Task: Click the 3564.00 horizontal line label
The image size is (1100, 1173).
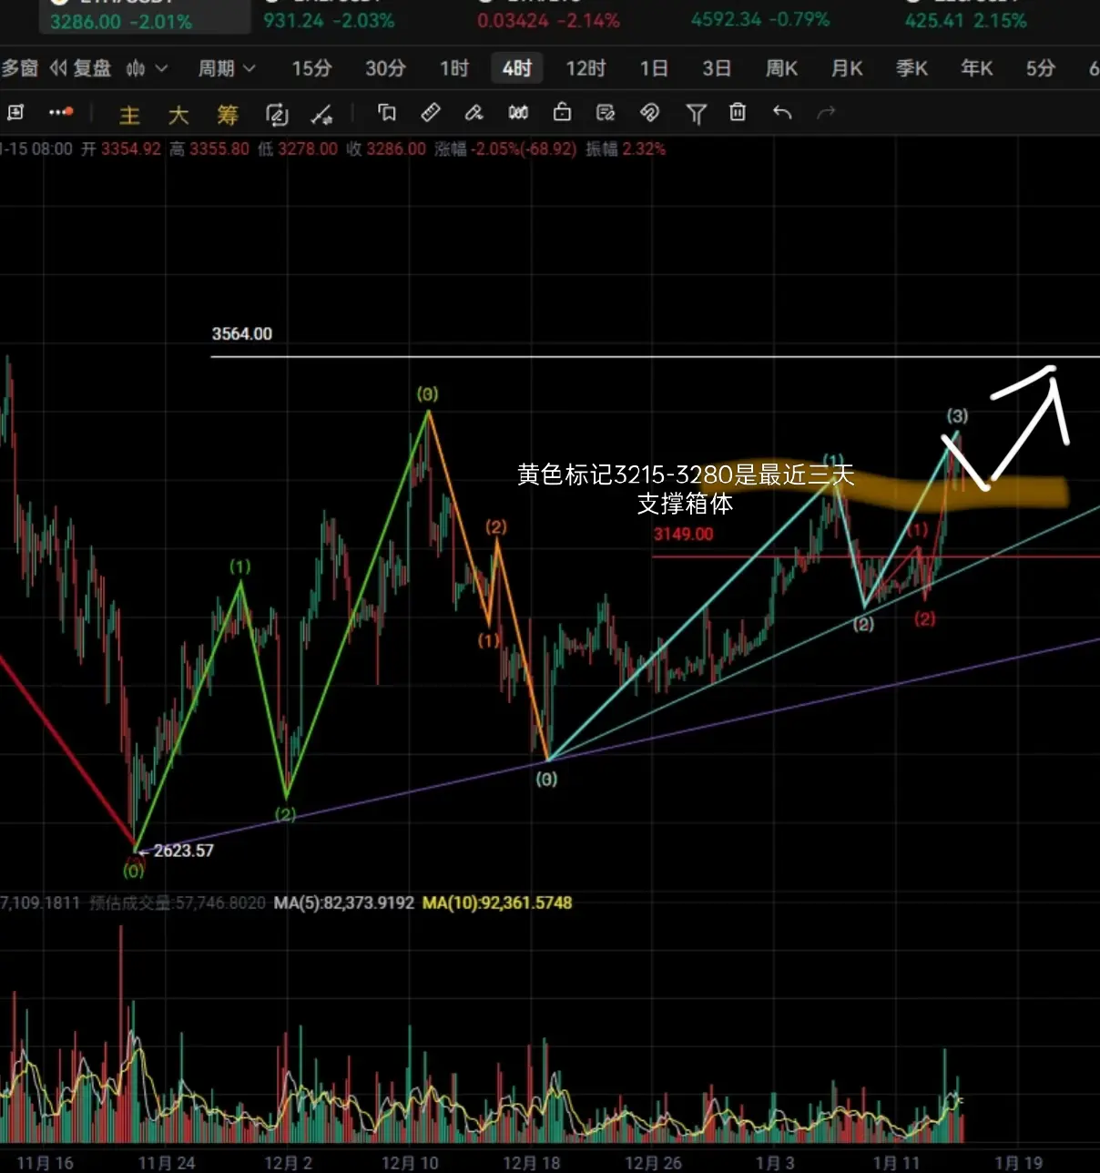Action: 242,334
